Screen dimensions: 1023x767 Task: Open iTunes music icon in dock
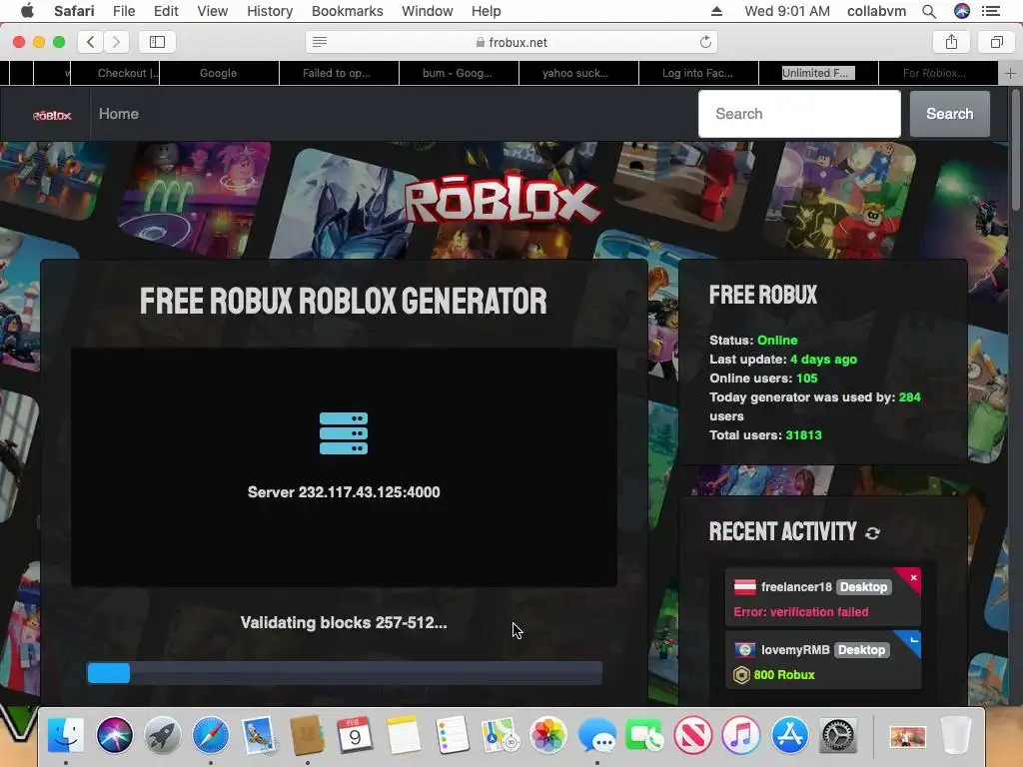[x=741, y=736]
